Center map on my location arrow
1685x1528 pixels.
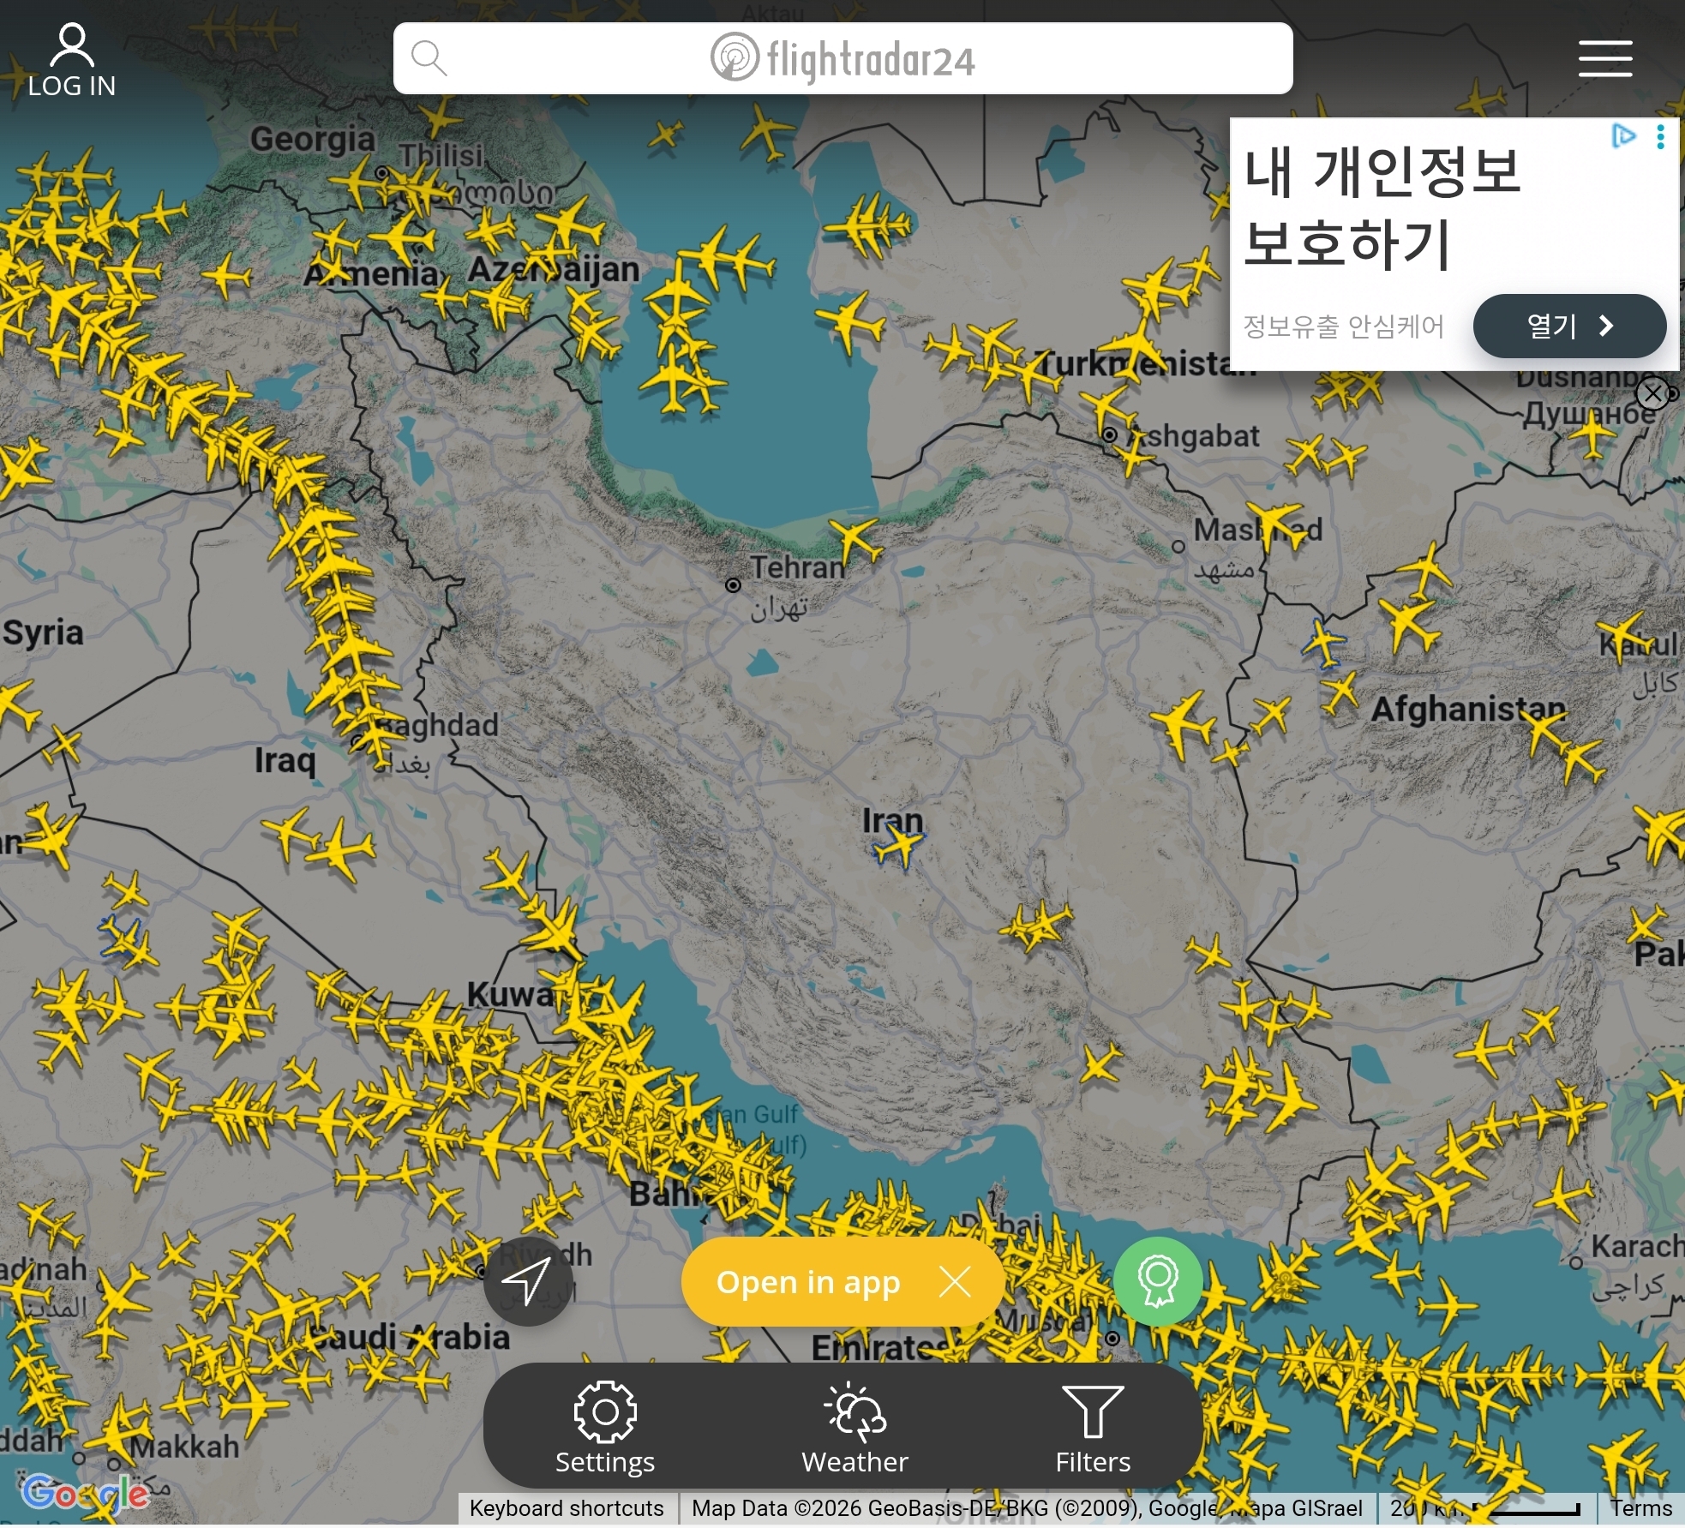coord(528,1281)
